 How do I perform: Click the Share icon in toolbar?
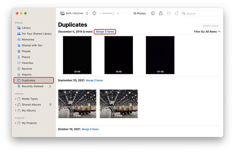click(161, 13)
